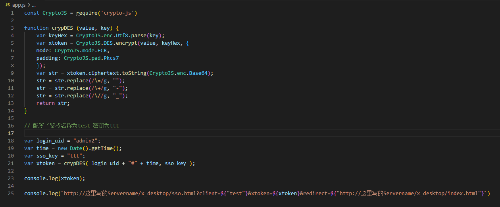Click the sso_key argument on line 21
This screenshot has height=207, width=500.
pyautogui.click(x=175, y=163)
